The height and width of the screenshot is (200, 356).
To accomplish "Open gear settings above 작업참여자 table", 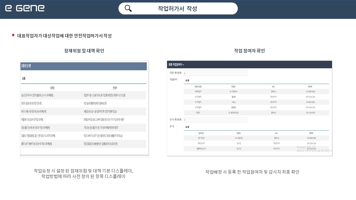I will point(186,80).
